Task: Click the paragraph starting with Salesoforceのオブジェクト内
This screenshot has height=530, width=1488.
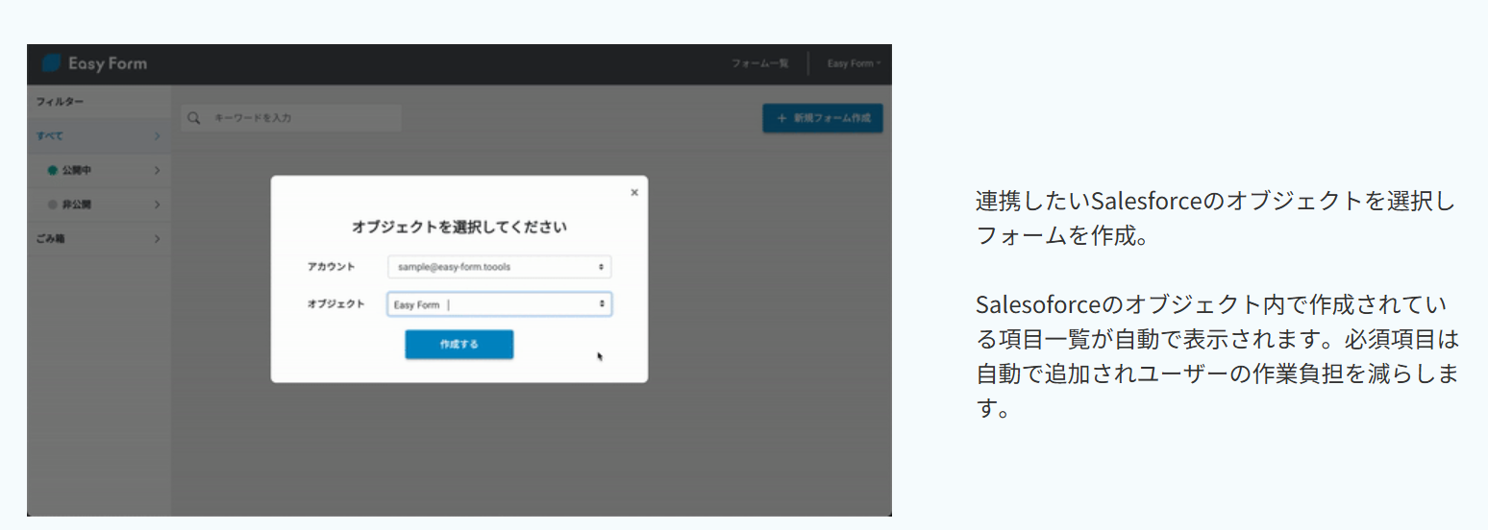Action: [x=1218, y=356]
